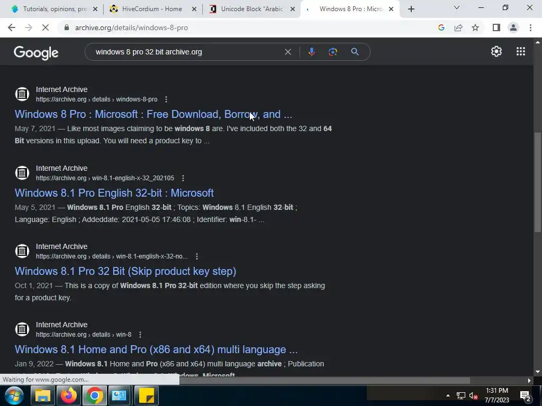Open the network tray icon
The image size is (542, 406).
461,395
